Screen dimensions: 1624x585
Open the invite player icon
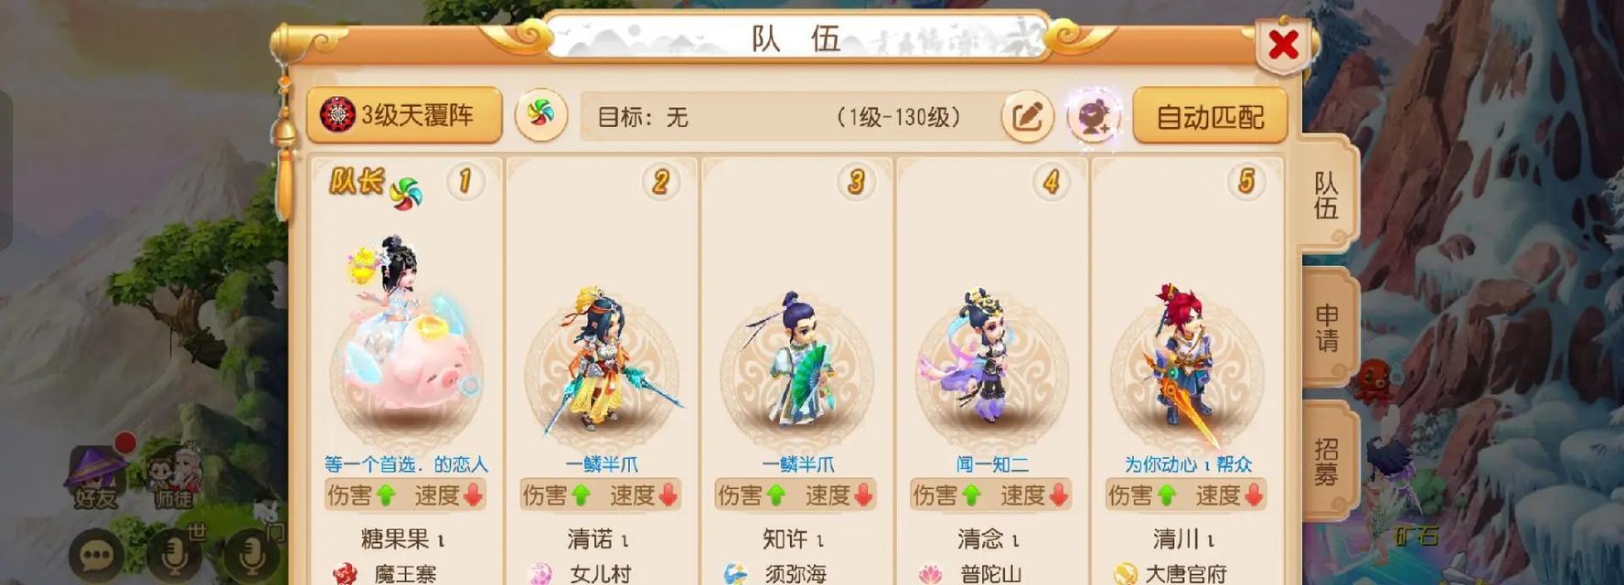[1094, 116]
